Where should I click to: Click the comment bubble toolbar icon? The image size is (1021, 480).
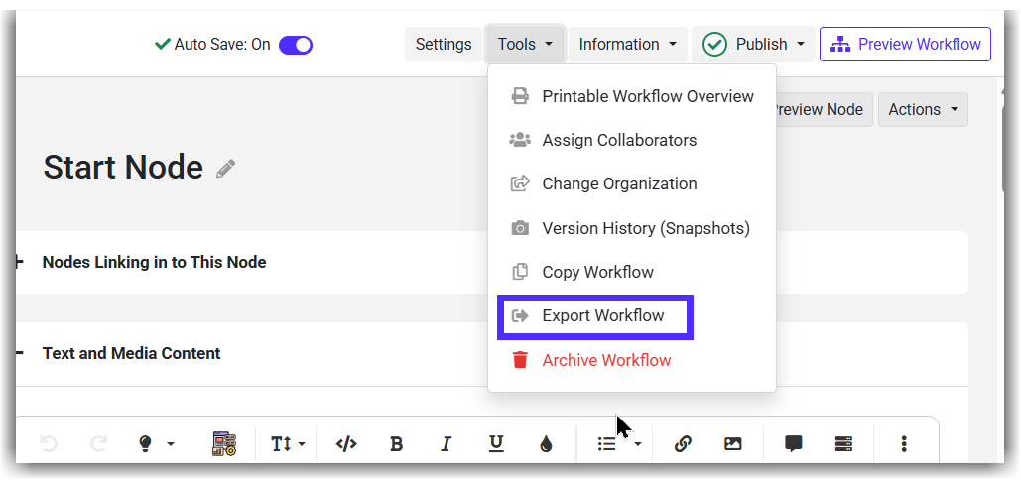coord(794,444)
